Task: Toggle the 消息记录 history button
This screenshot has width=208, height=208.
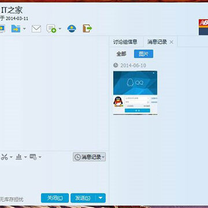Action: coord(89,157)
